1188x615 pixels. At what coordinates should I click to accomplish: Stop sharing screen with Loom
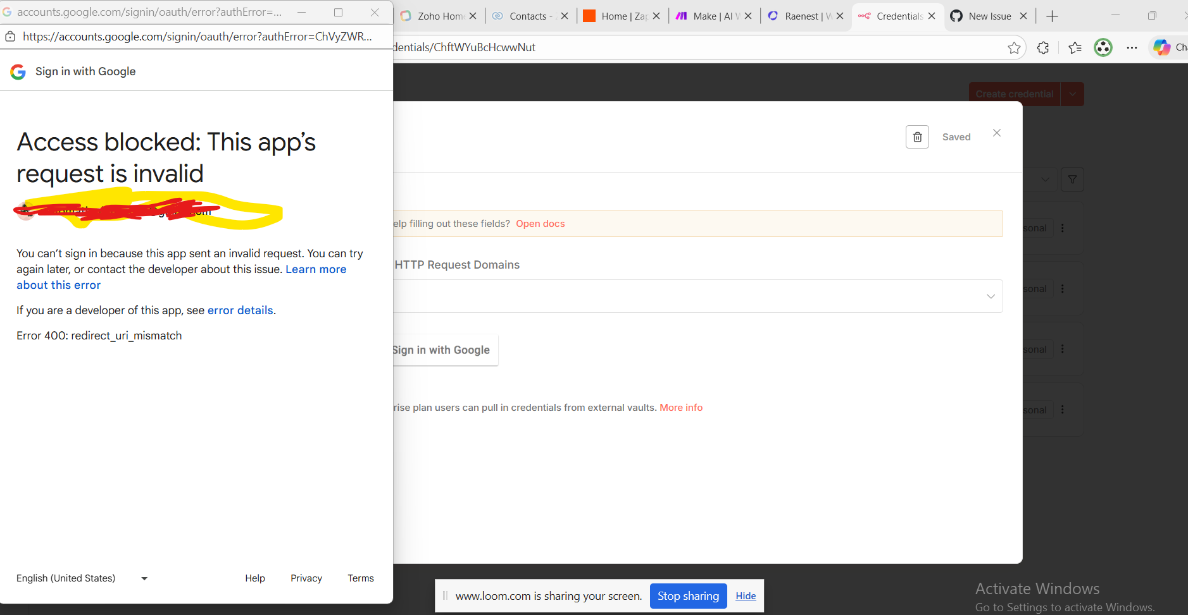tap(688, 596)
